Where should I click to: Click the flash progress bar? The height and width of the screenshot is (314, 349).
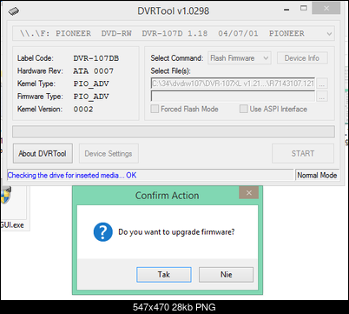(174, 132)
